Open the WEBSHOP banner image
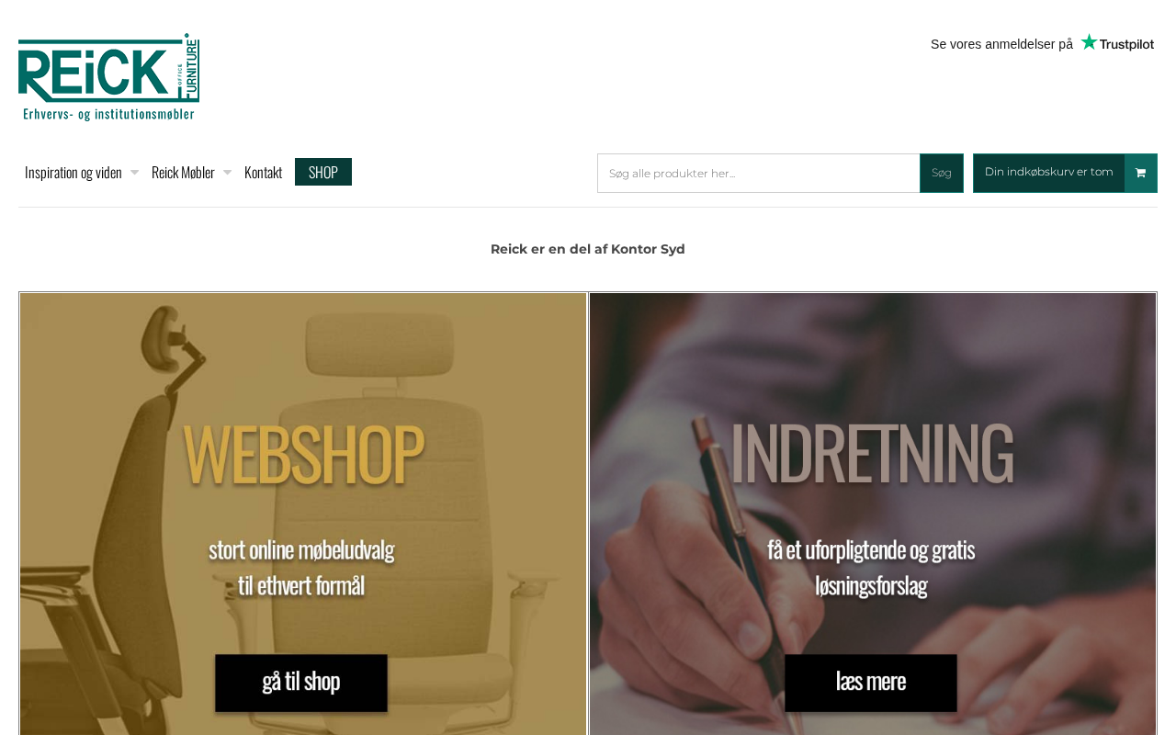 point(303,514)
